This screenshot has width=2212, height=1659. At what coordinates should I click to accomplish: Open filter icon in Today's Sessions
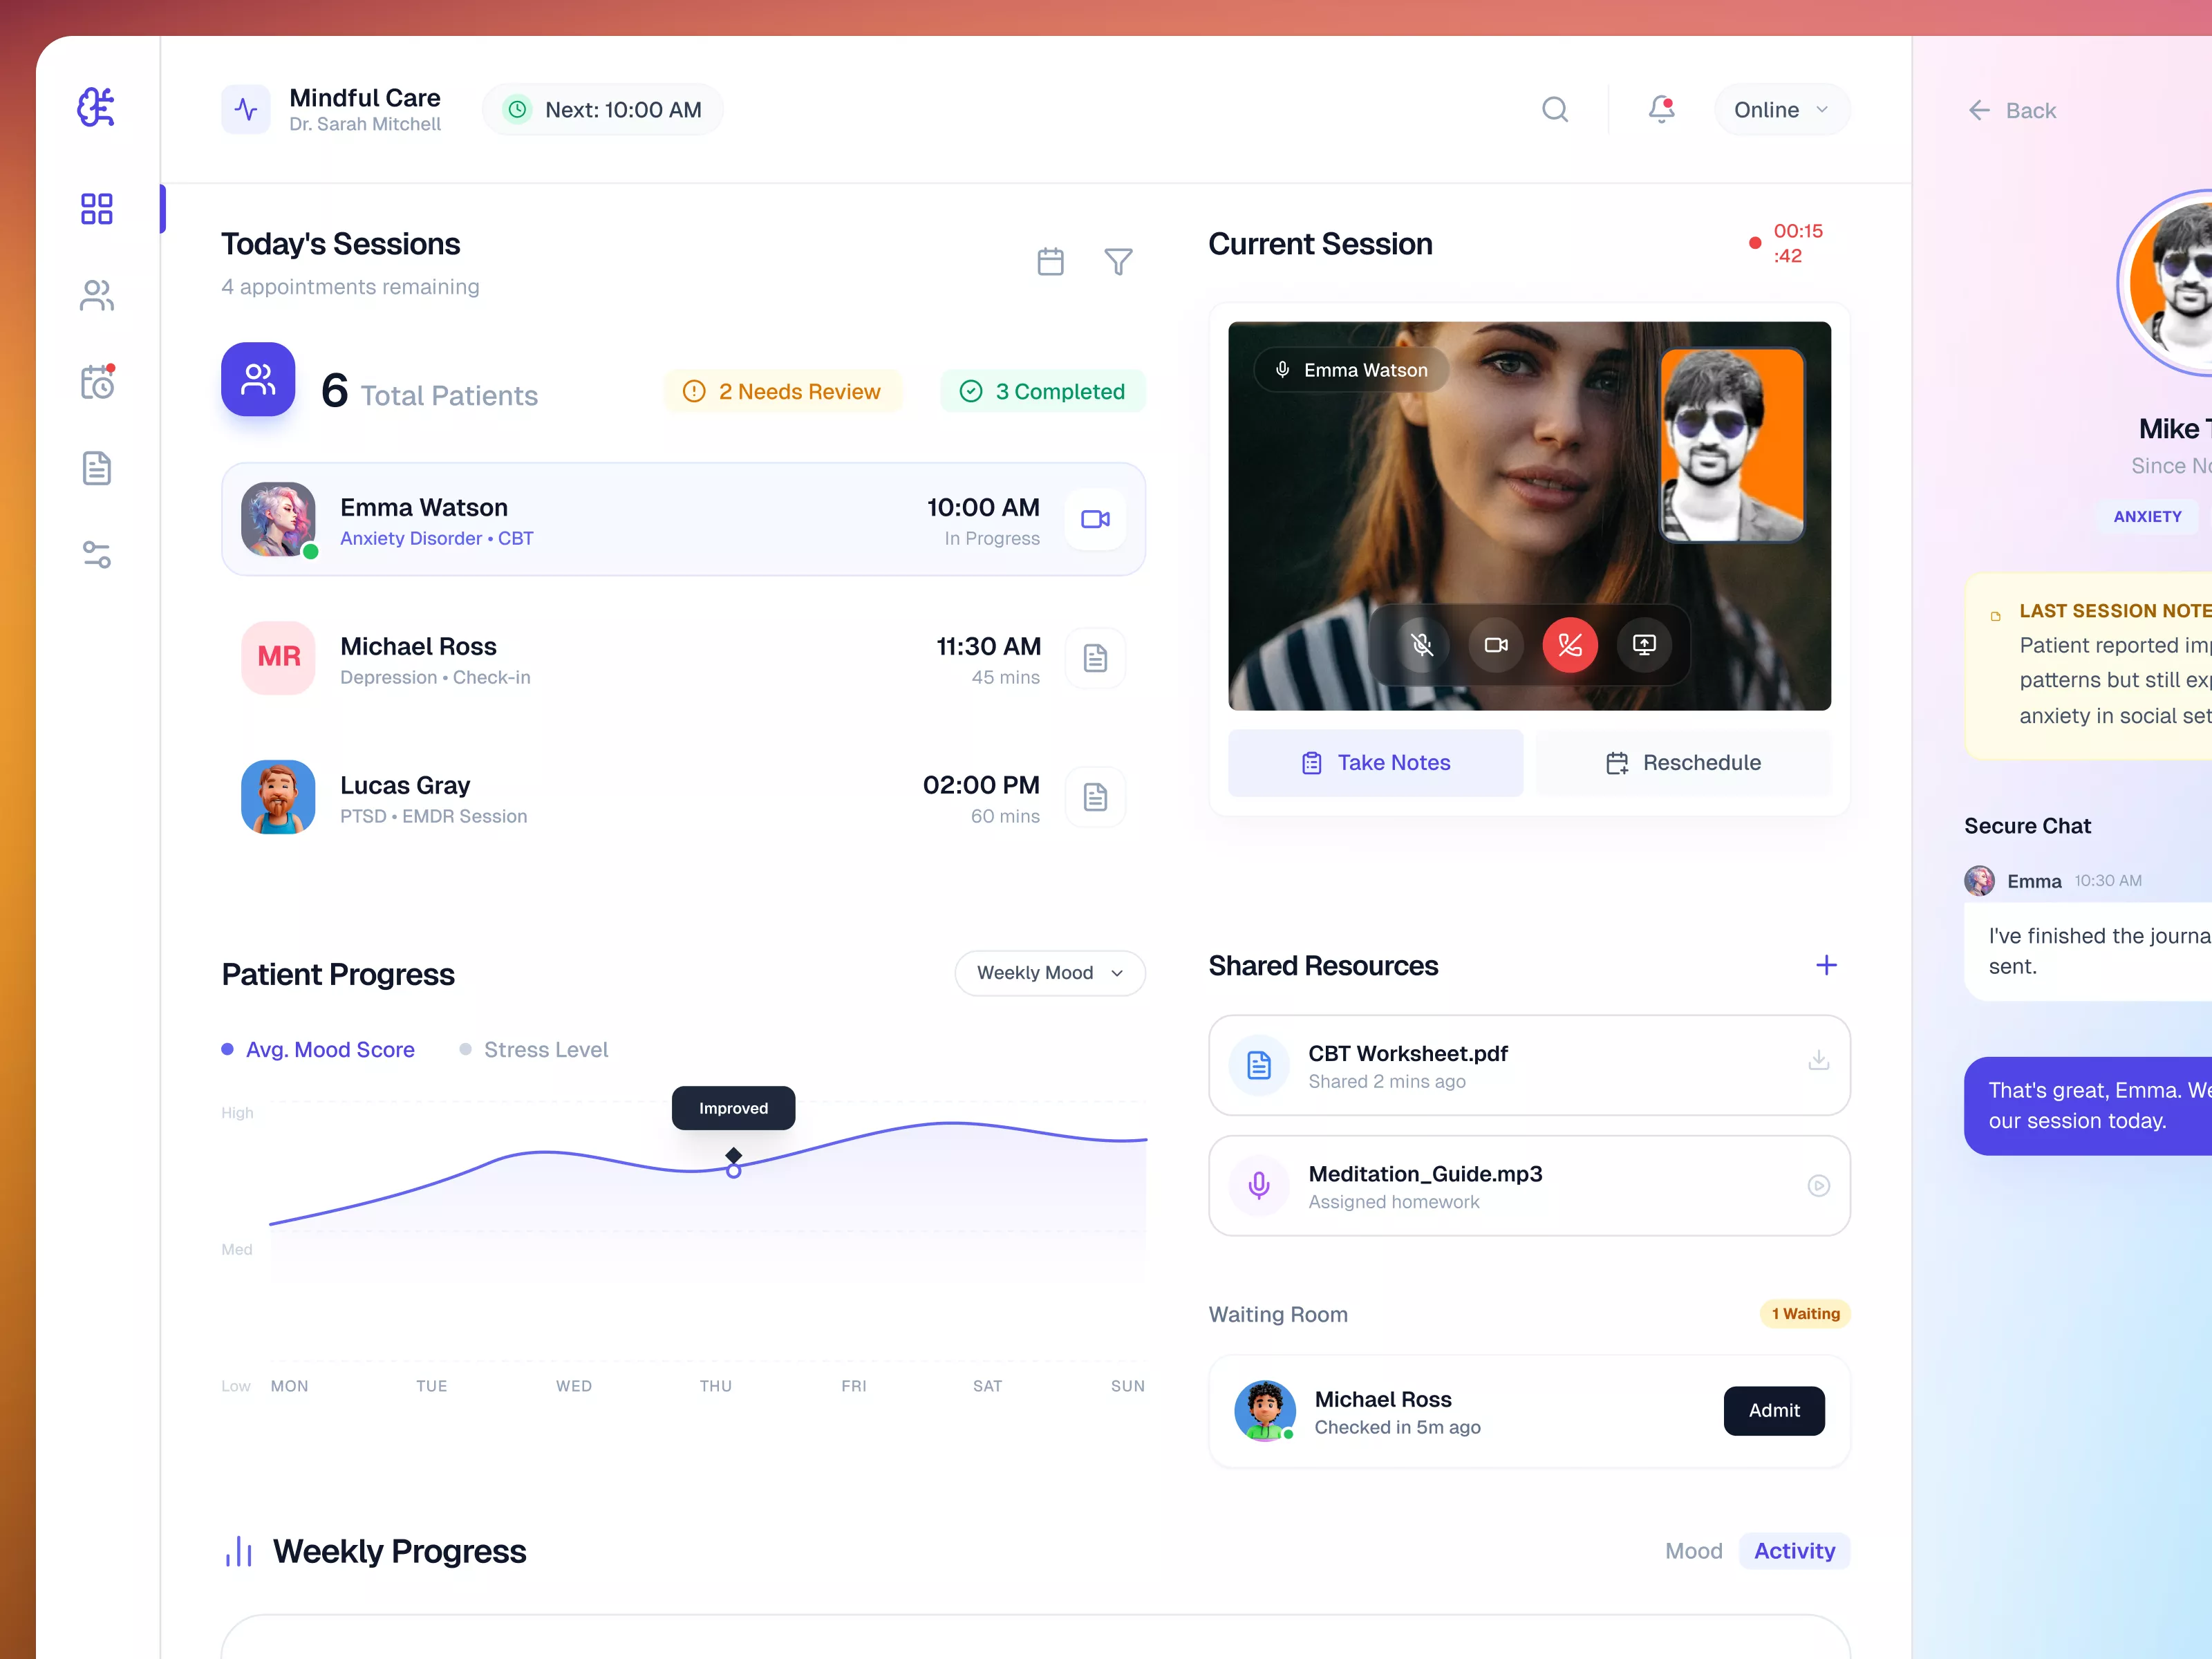pyautogui.click(x=1118, y=262)
